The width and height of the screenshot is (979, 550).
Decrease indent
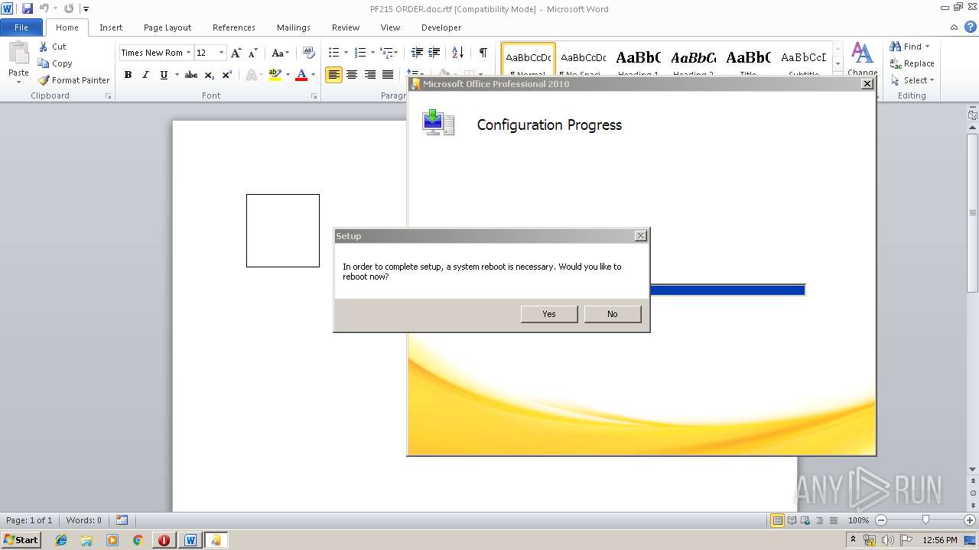pyautogui.click(x=417, y=53)
